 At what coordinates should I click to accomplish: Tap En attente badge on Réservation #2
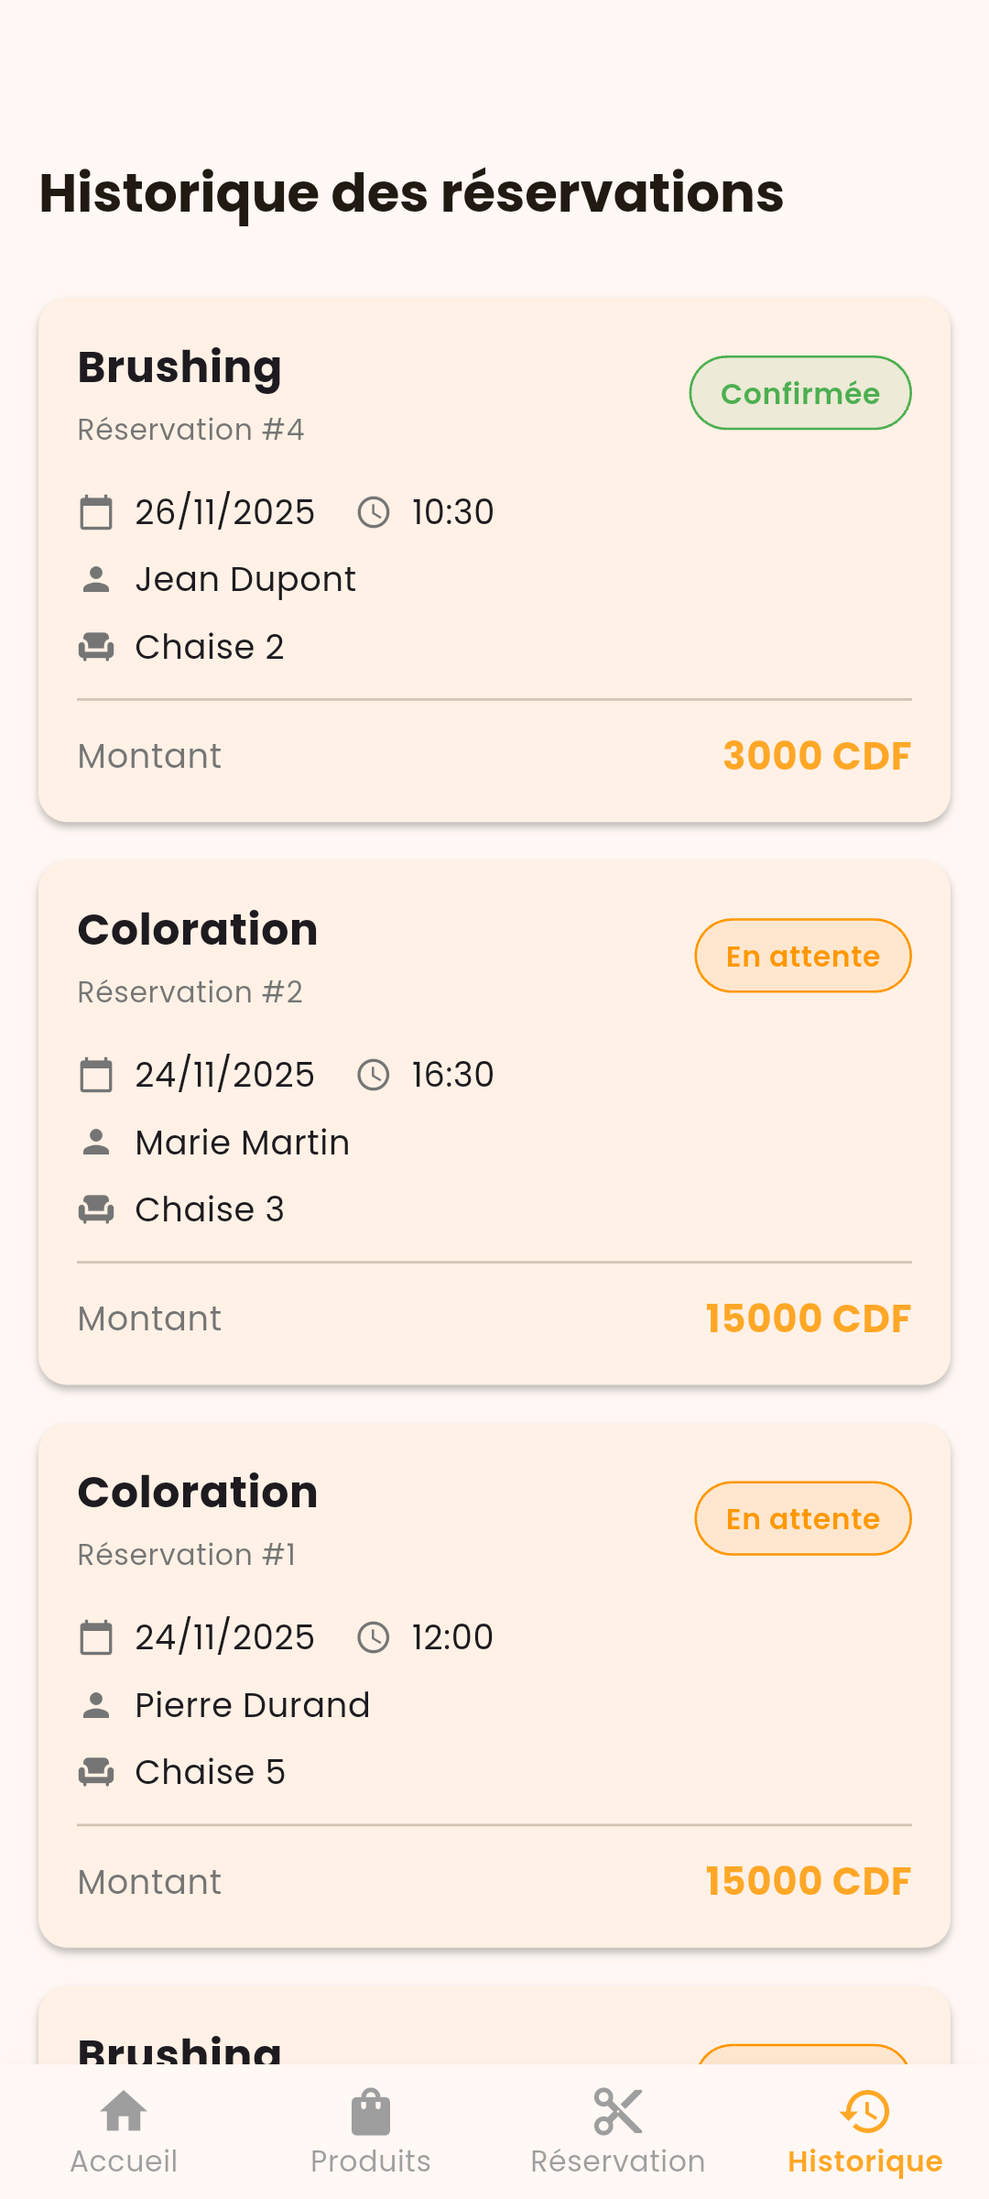coord(803,956)
